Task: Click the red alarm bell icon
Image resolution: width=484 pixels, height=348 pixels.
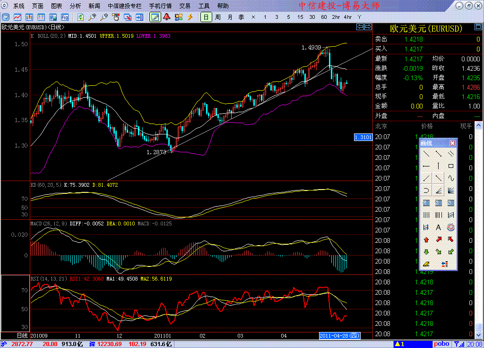Action: [167, 17]
